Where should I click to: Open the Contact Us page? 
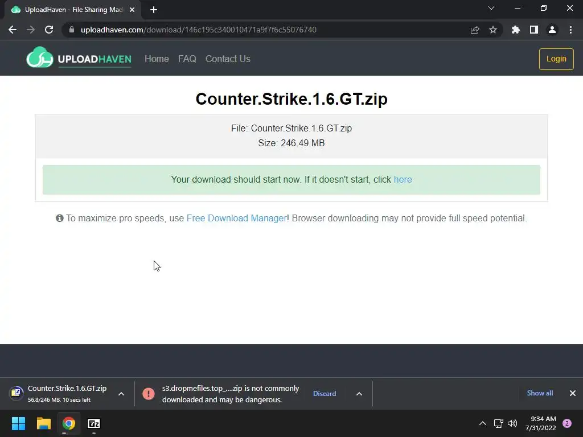(228, 59)
